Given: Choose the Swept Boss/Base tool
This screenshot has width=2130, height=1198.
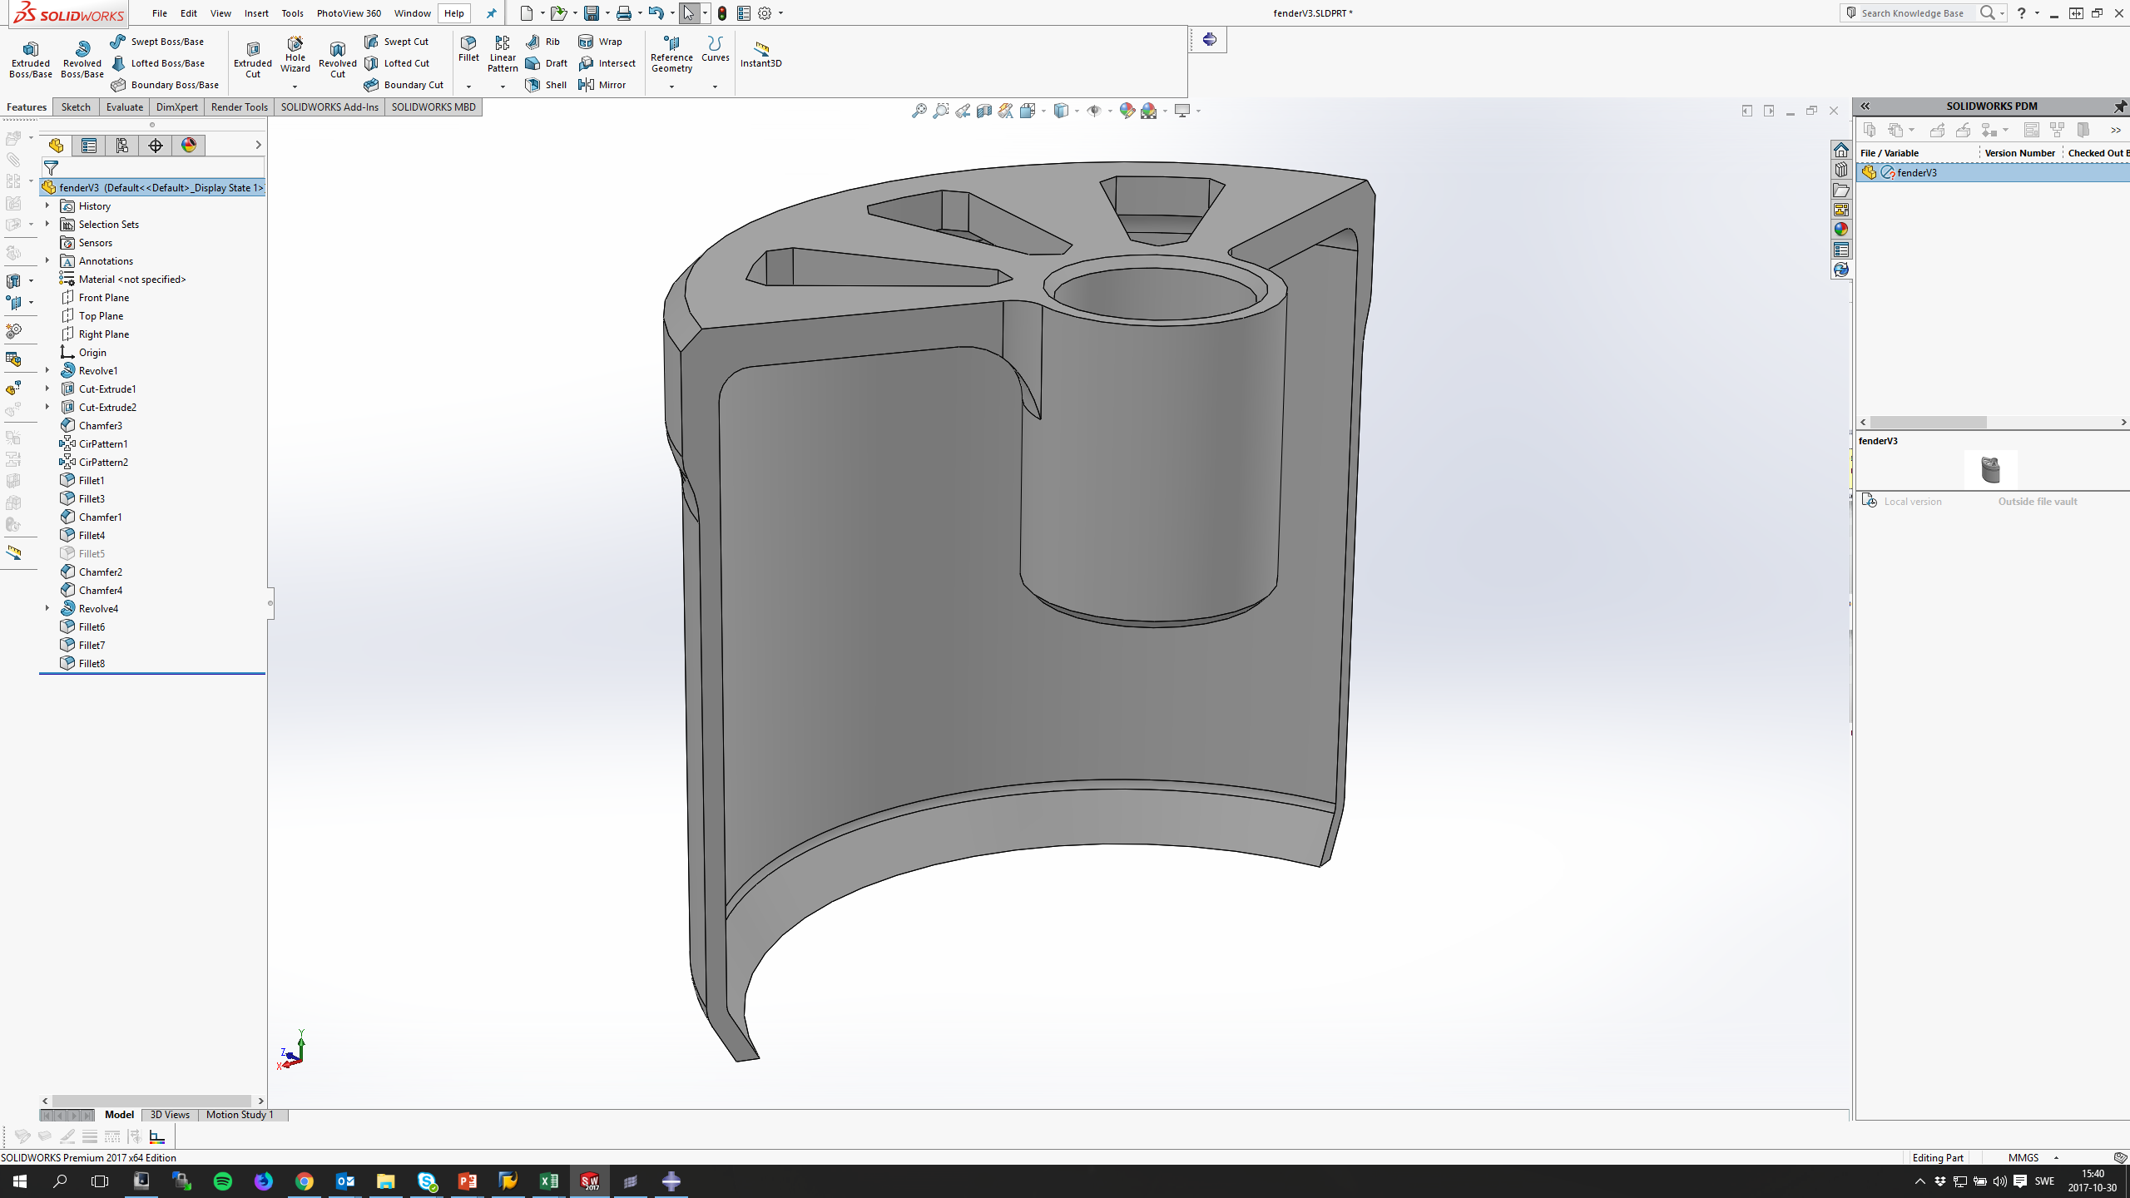Looking at the screenshot, I should [x=158, y=42].
